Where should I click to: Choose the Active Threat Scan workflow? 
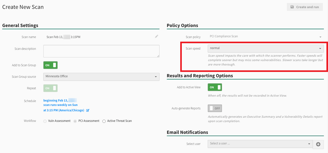(104, 121)
